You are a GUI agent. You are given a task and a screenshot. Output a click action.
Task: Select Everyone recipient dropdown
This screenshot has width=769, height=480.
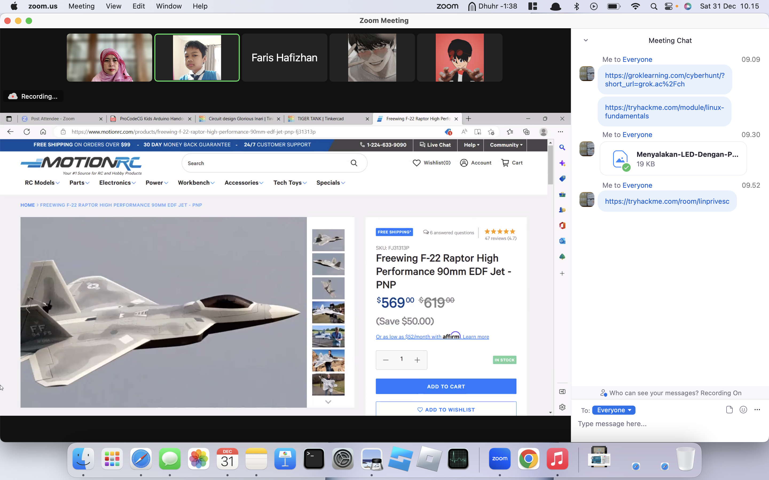coord(614,410)
